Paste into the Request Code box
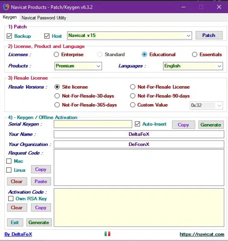The height and width of the screenshot is (241, 228). [x=41, y=181]
